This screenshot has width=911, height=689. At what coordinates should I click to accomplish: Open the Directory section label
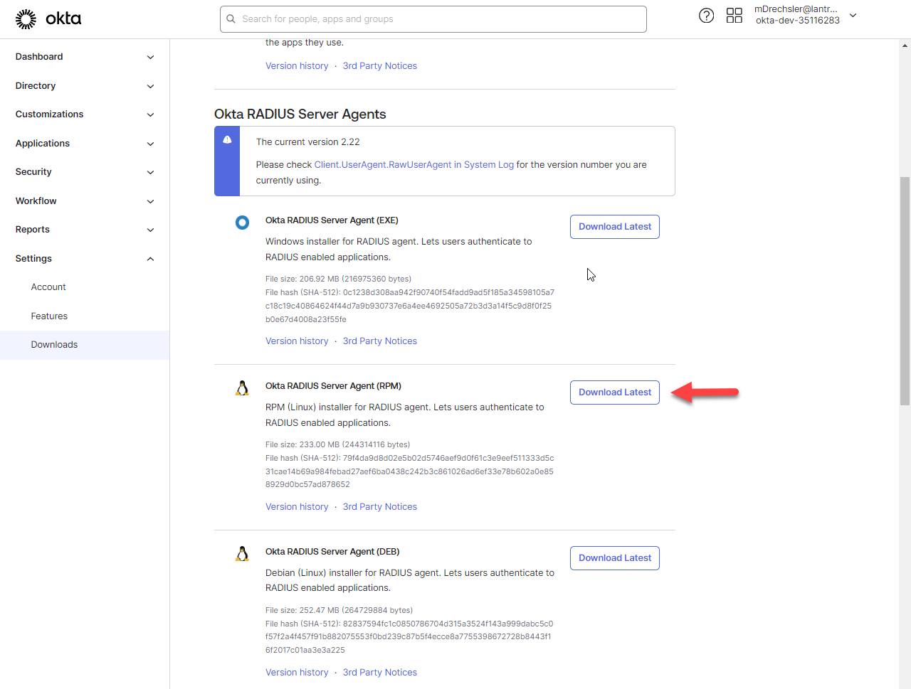point(36,86)
